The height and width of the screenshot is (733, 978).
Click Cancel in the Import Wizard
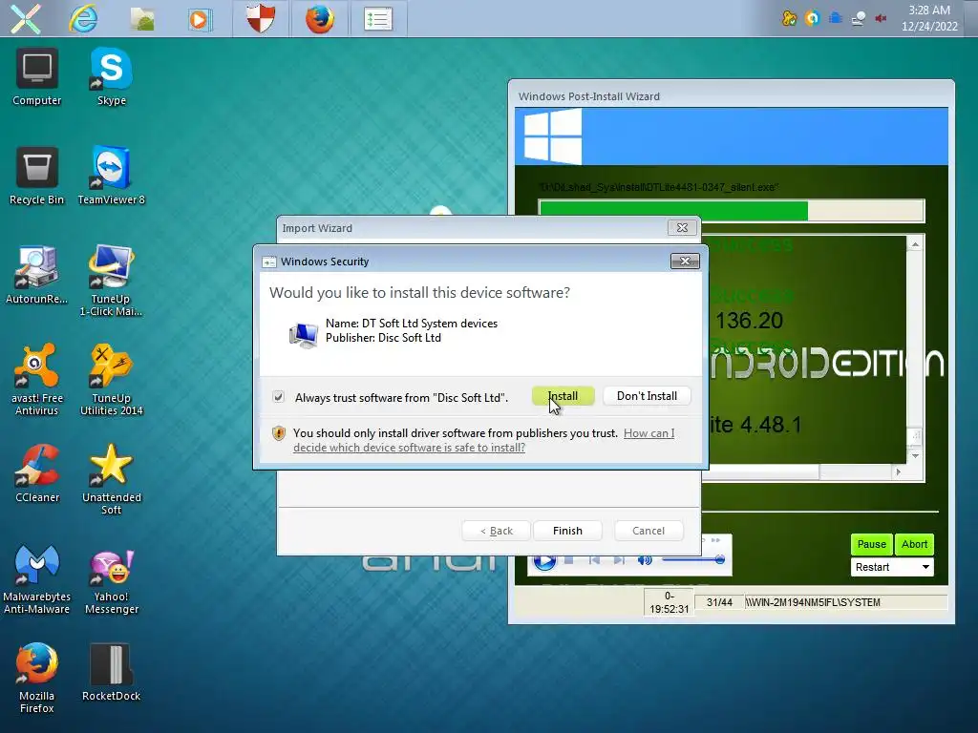click(648, 531)
